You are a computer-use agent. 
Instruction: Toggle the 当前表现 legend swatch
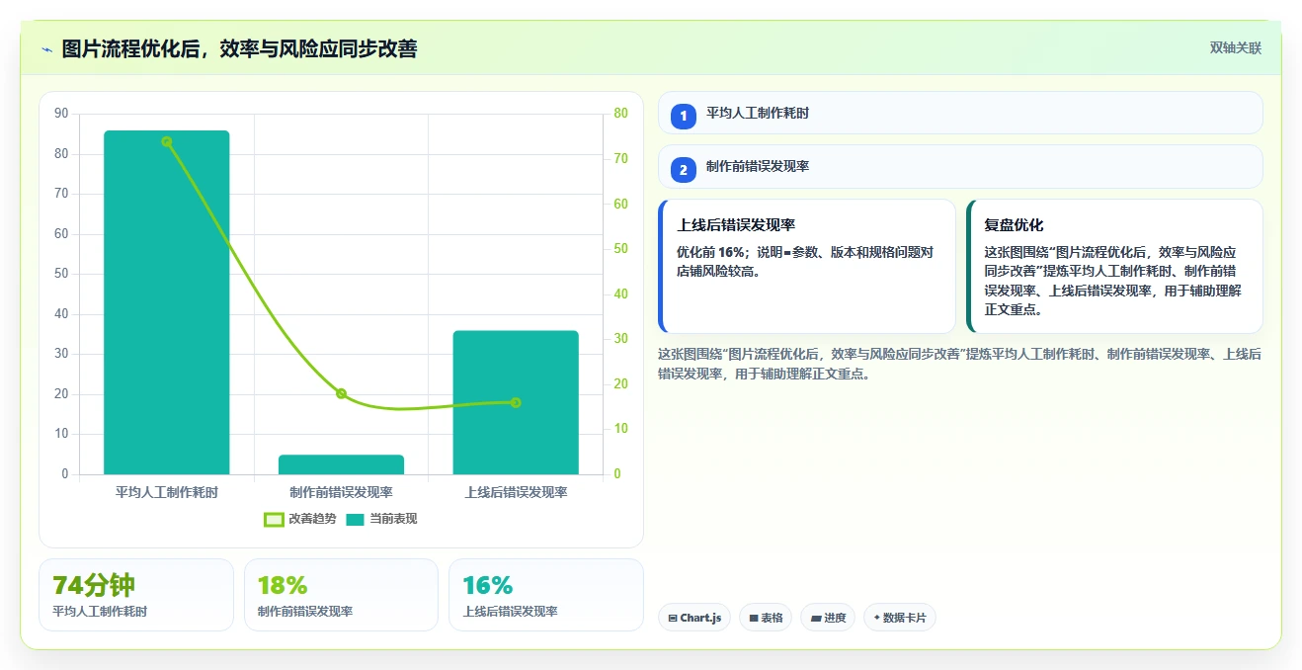356,519
